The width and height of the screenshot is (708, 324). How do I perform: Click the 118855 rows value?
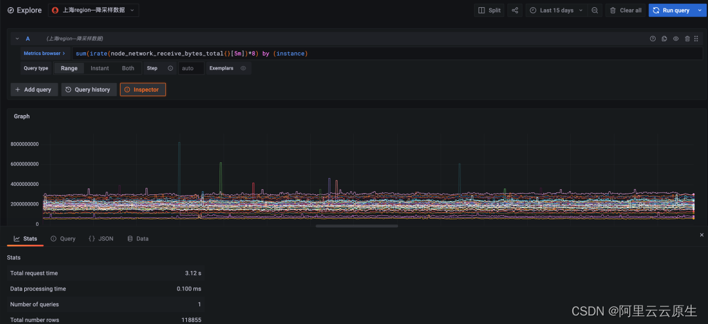(x=191, y=320)
